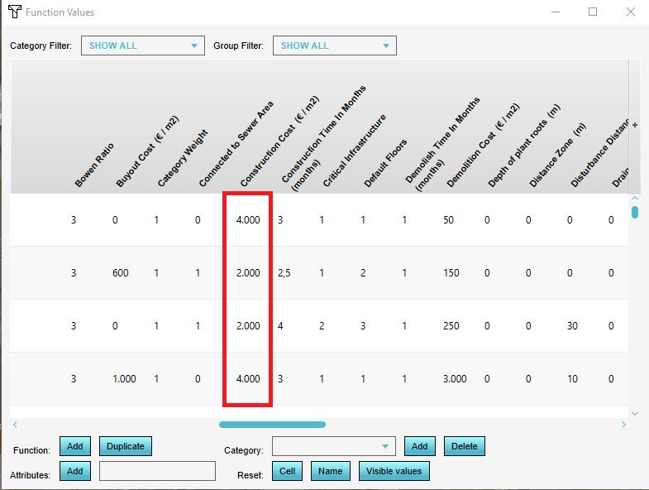Viewport: 649px width, 490px height.
Task: Reset the Cell value
Action: [x=287, y=471]
